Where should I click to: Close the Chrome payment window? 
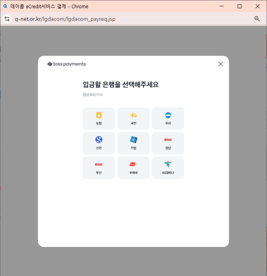[x=257, y=6]
